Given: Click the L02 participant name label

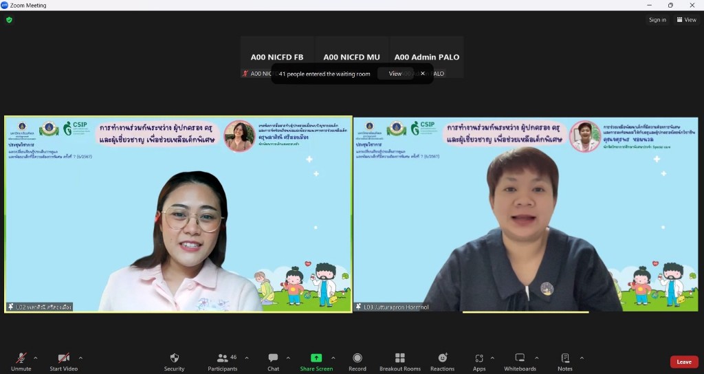Looking at the screenshot, I should [39, 307].
